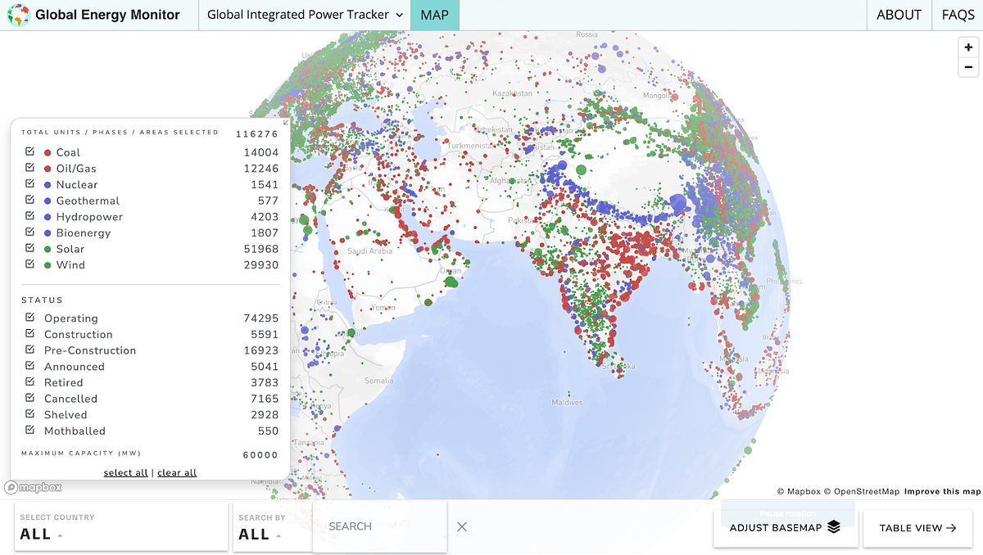The width and height of the screenshot is (983, 555).
Task: Open the FAQS menu item
Action: [957, 15]
